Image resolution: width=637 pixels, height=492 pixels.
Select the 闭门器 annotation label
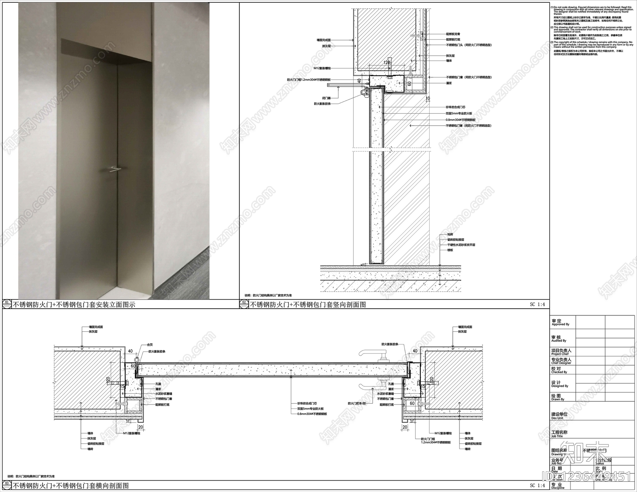tap(326, 98)
